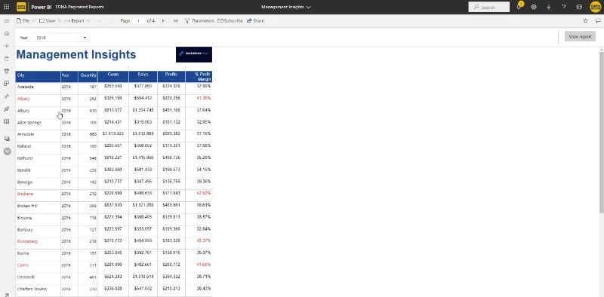Click the Create plus icon in sidebar
The height and width of the screenshot is (297, 604).
point(7,46)
